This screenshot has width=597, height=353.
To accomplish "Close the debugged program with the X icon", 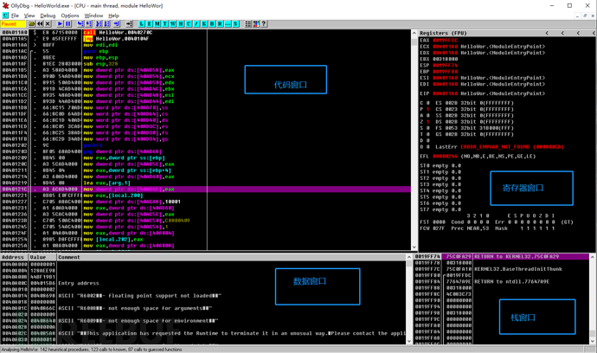I will click(48, 23).
